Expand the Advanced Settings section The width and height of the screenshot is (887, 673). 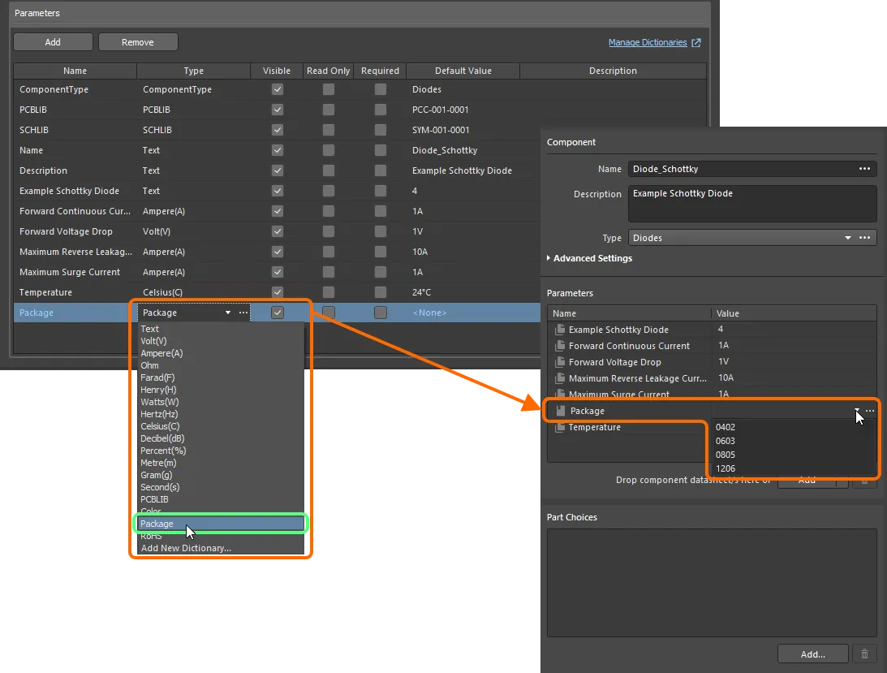(x=590, y=258)
